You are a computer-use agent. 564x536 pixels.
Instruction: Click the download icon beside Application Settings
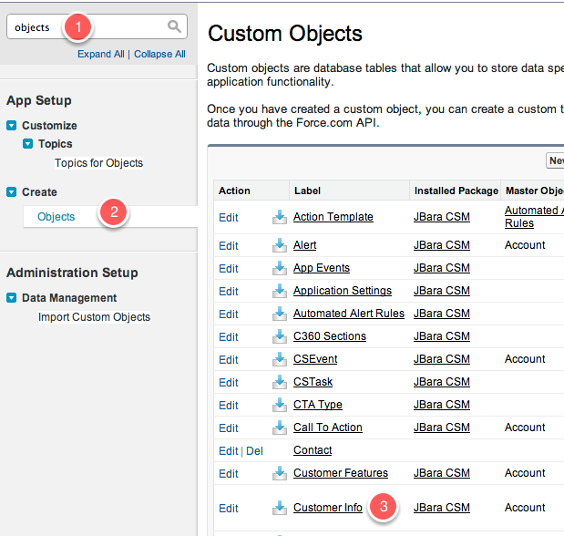280,291
